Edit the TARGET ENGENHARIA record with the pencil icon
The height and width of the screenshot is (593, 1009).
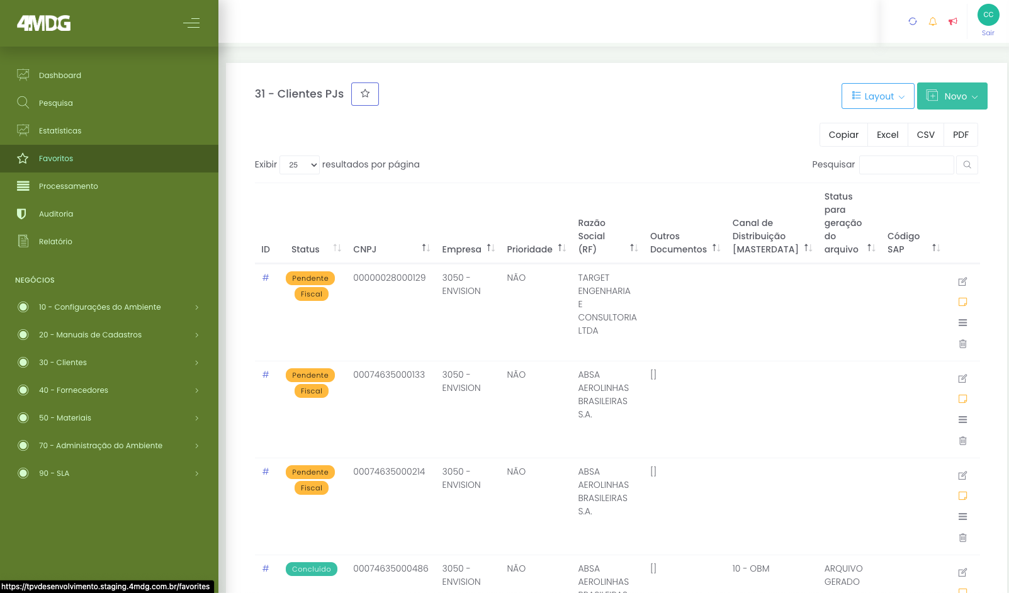(962, 281)
